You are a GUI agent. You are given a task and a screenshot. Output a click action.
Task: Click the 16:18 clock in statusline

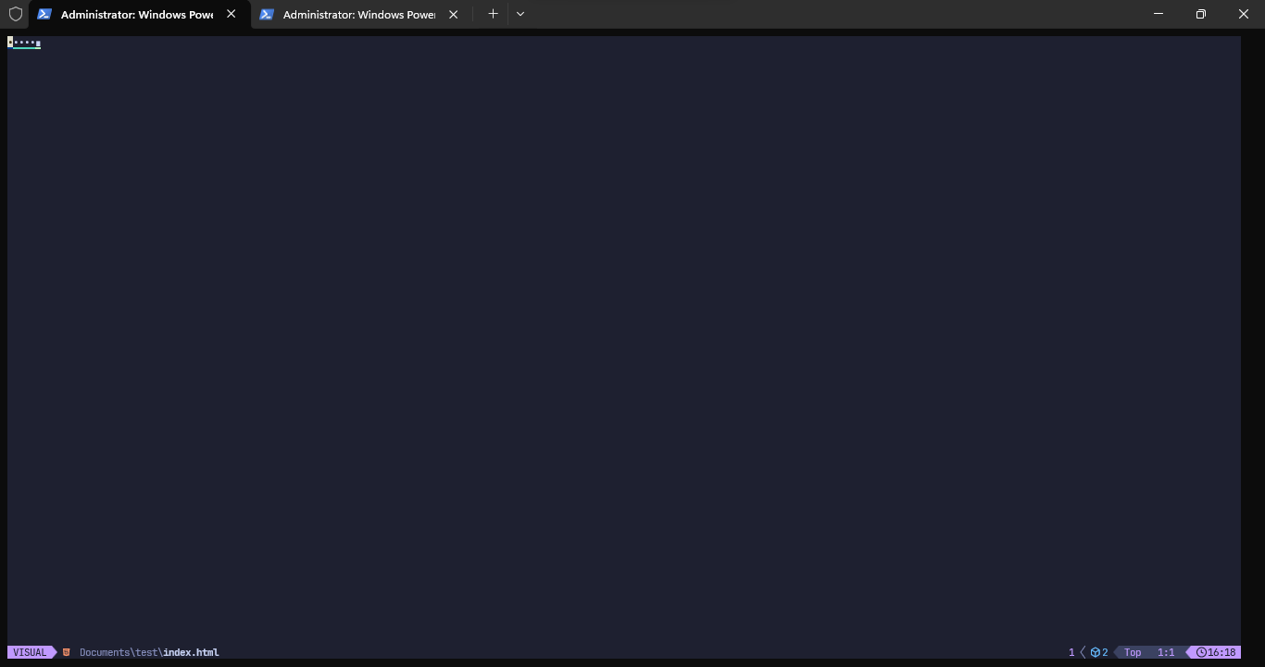[1216, 652]
